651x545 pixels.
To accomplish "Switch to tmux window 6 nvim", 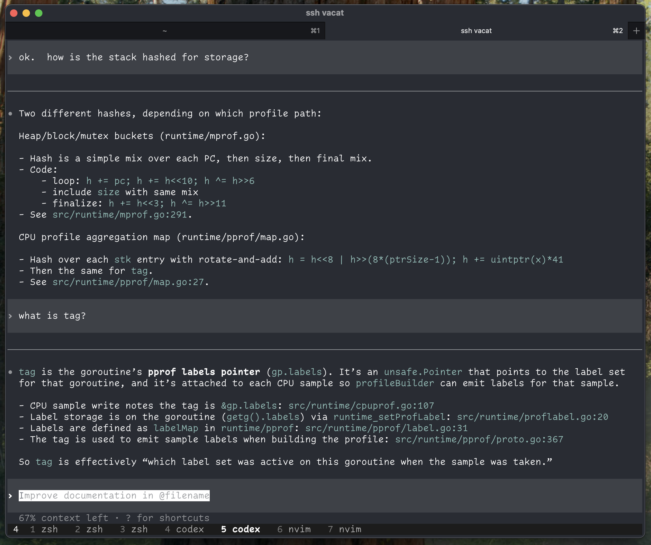I will pyautogui.click(x=294, y=529).
